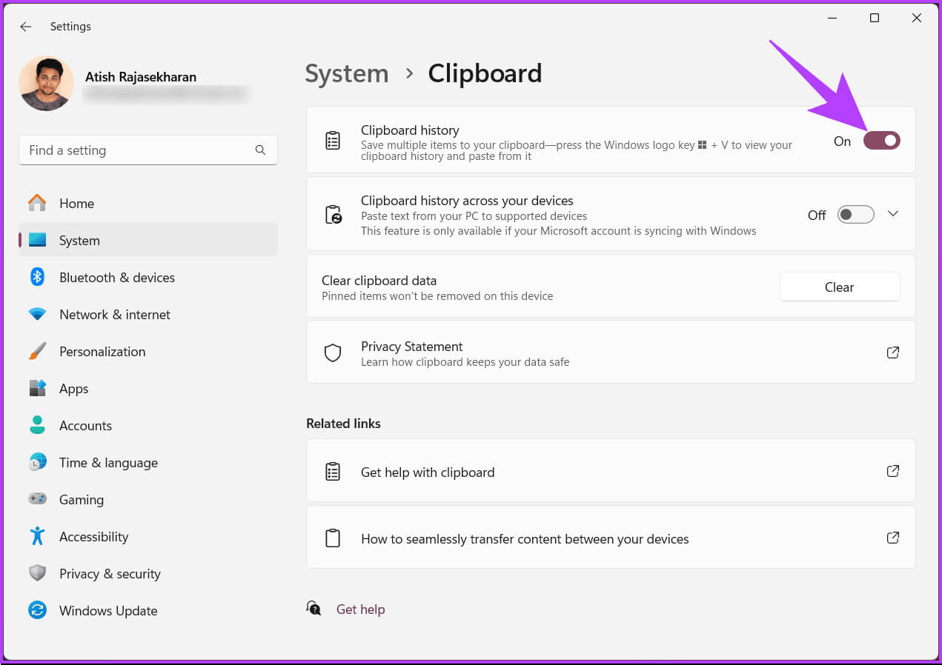
Task: Go to Bluetooth & devices
Action: pos(148,278)
